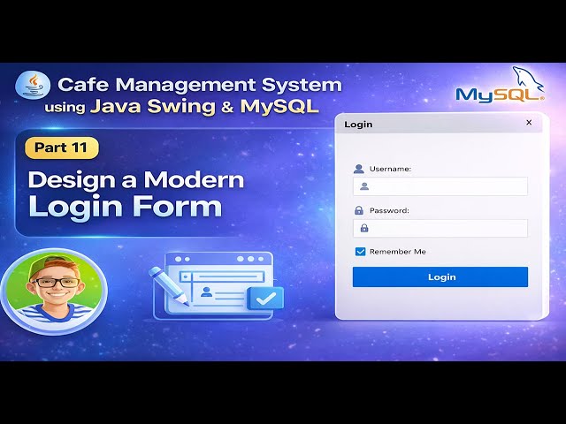Click the padlock icon beside the Password label
The height and width of the screenshot is (424, 566).
(x=358, y=210)
